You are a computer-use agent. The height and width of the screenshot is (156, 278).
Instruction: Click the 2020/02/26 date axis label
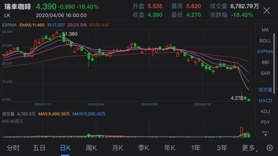pos(149,105)
